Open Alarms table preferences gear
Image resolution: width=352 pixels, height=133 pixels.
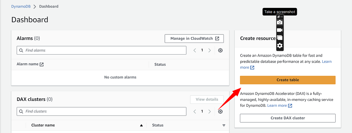click(221, 50)
